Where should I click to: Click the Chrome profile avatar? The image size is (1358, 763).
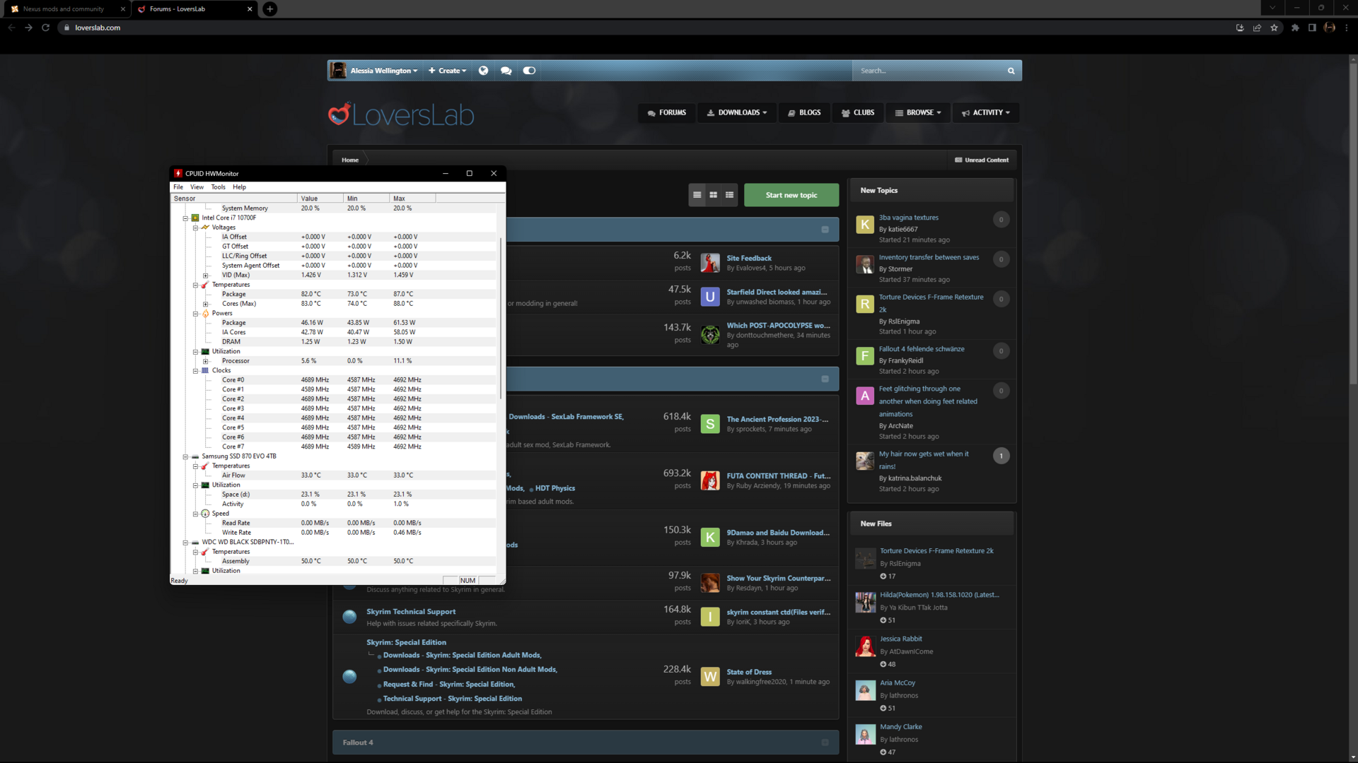click(x=1330, y=28)
